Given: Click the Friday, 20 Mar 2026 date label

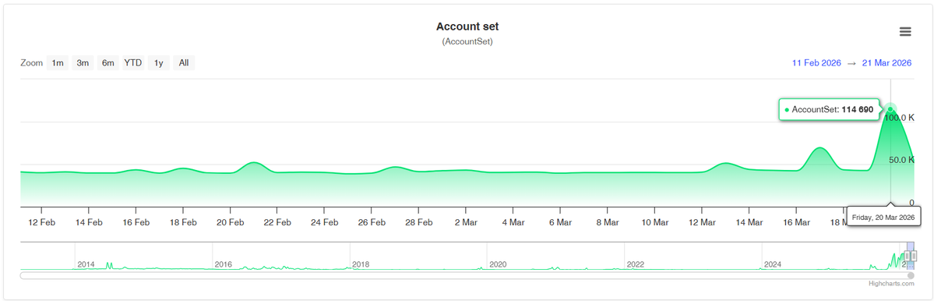Looking at the screenshot, I should coord(883,216).
